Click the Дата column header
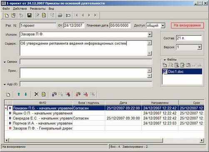This screenshot has height=152, width=209. tap(123, 103)
